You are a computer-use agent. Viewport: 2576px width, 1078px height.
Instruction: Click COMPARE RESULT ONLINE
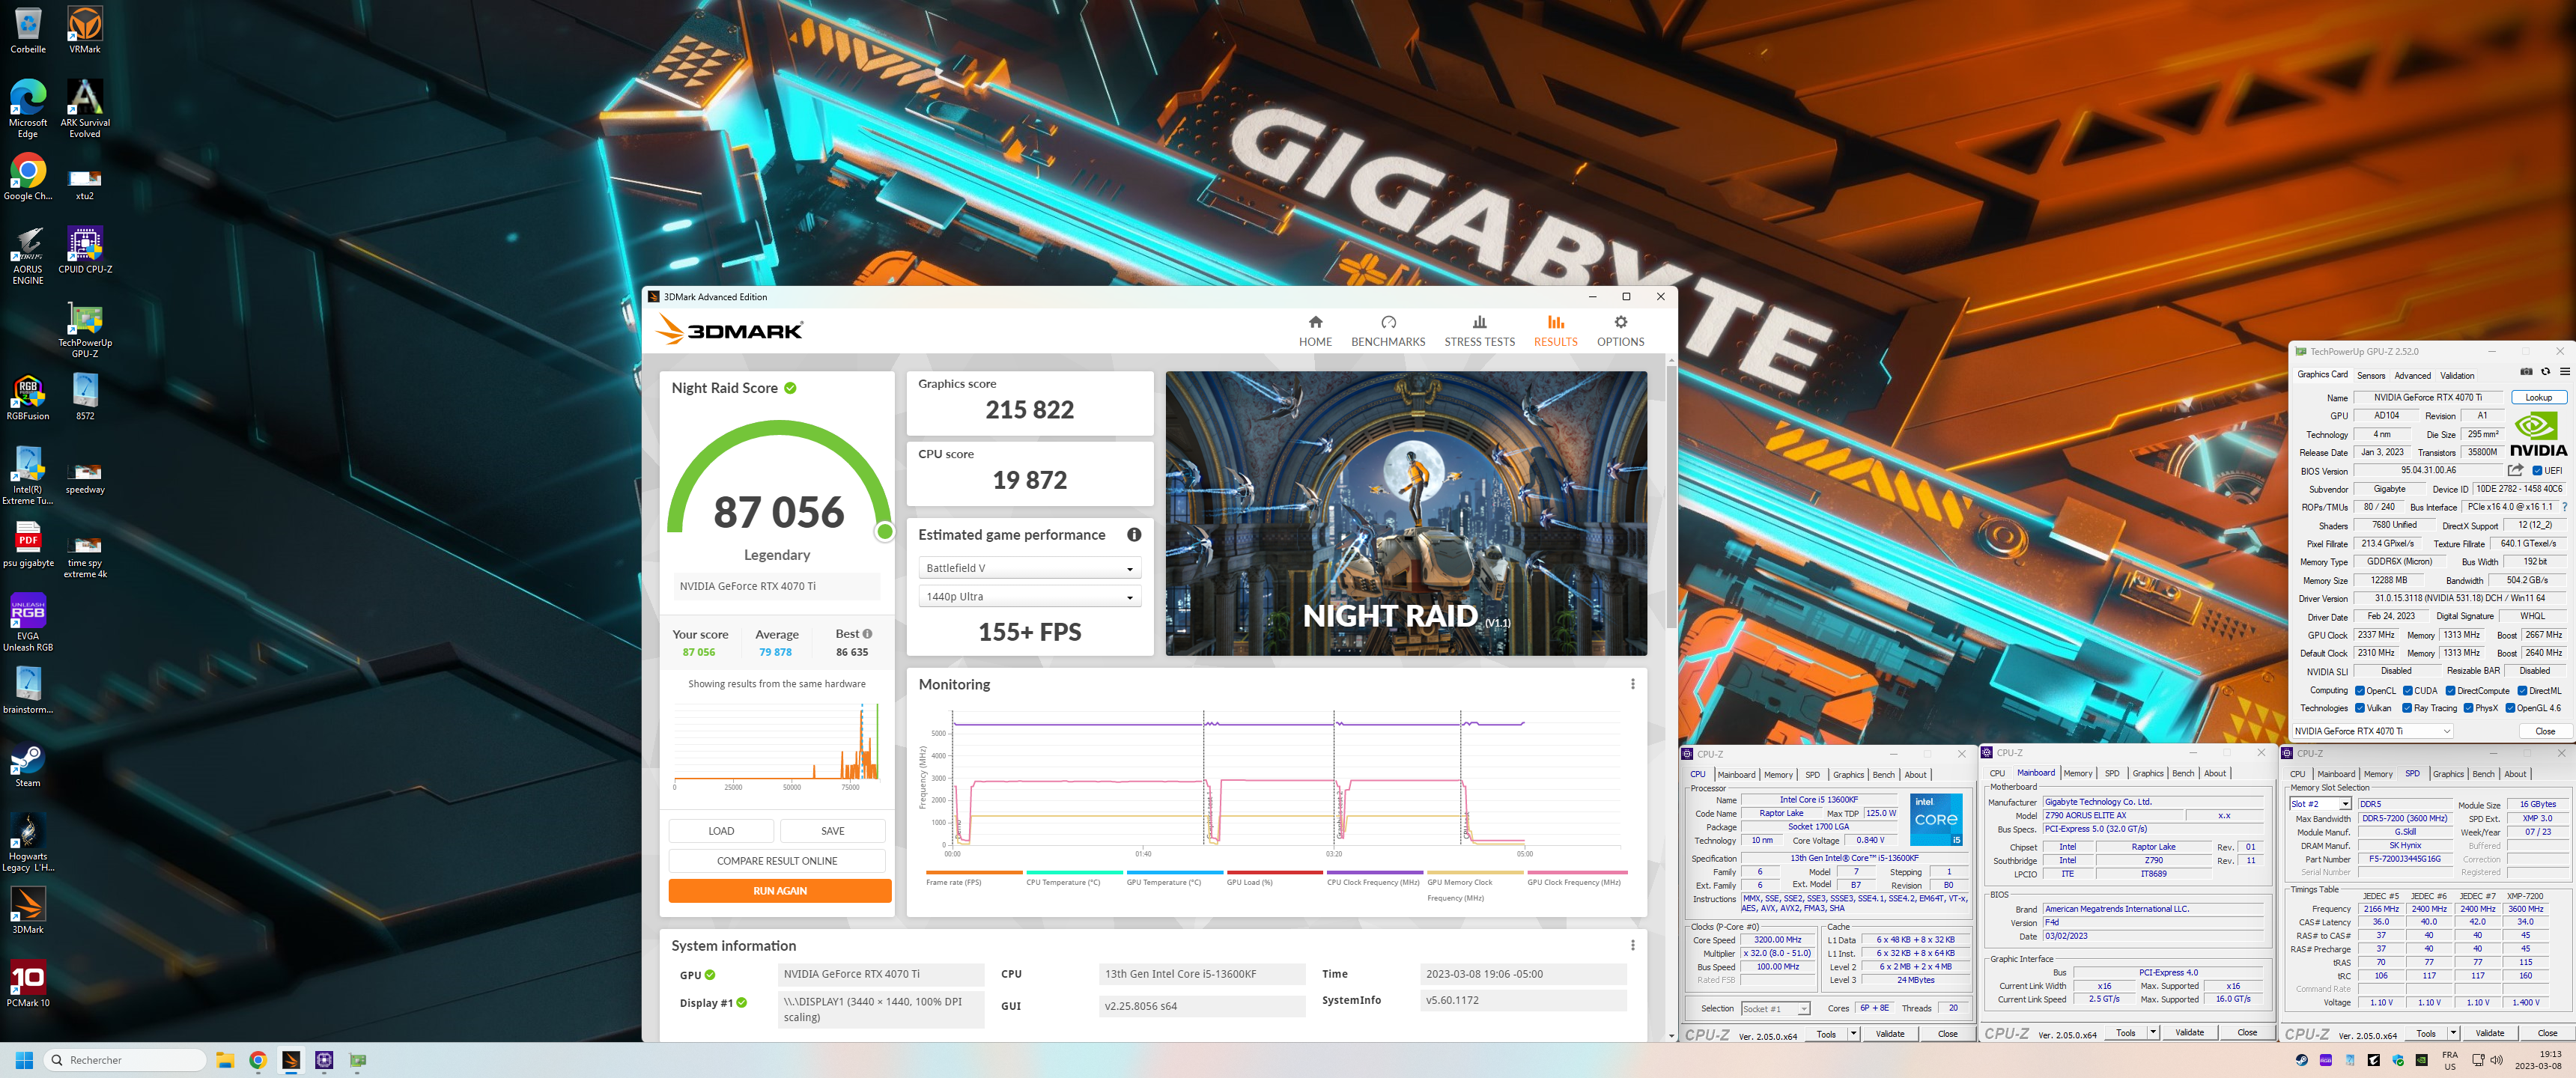pyautogui.click(x=776, y=861)
